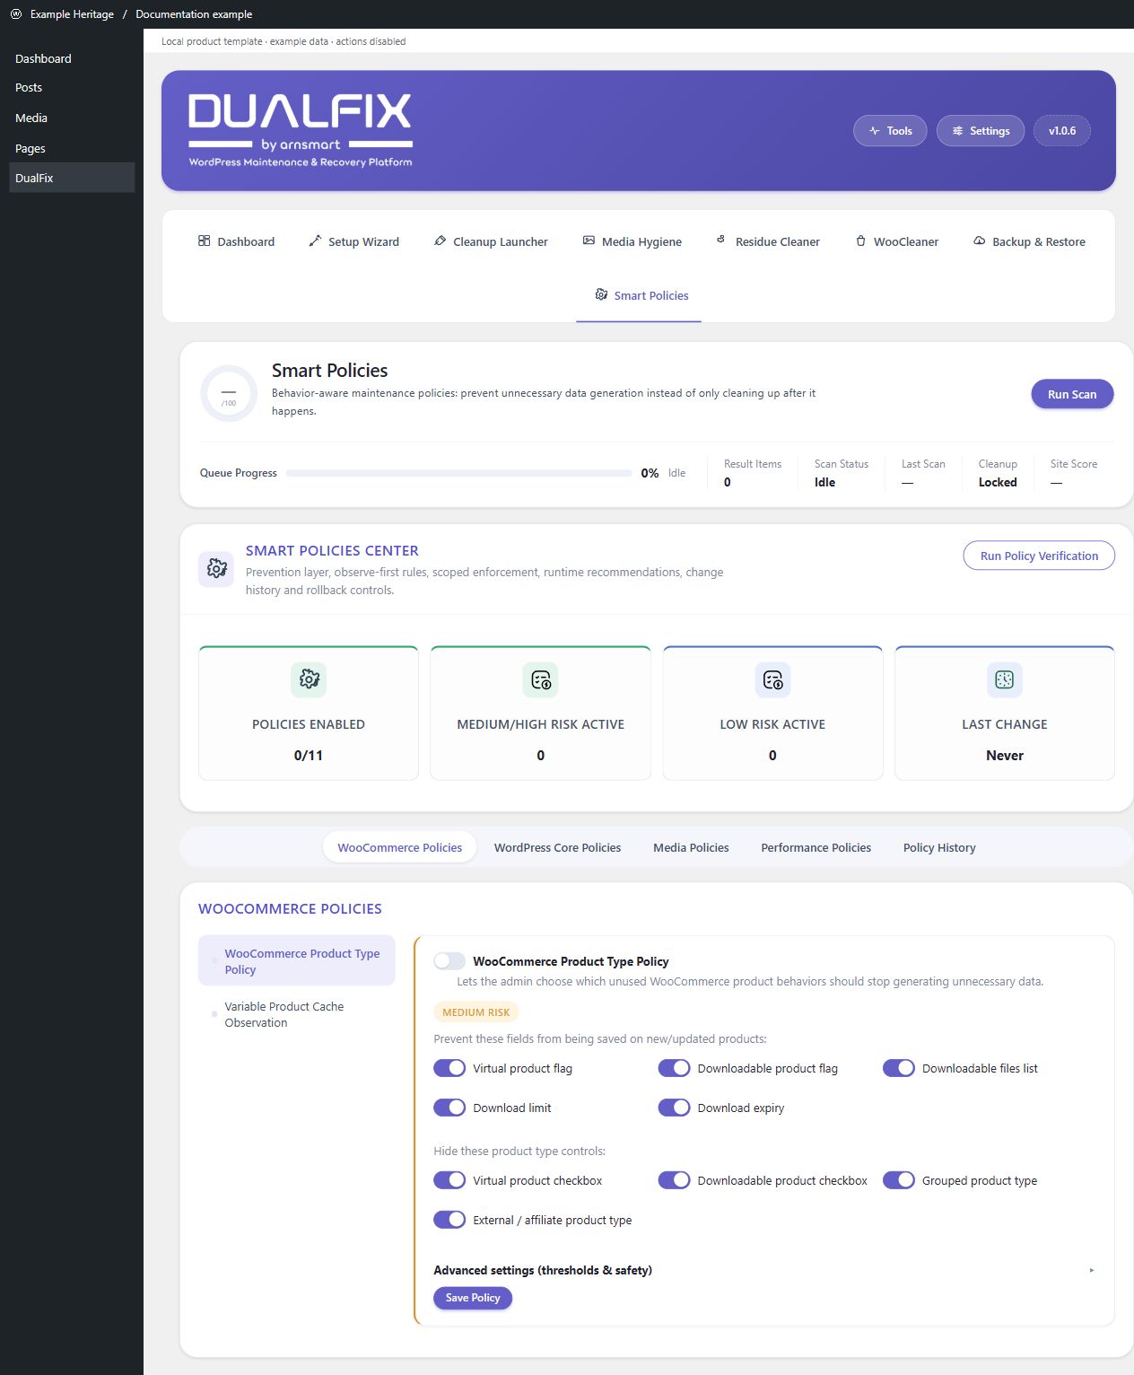Screen dimensions: 1134x1375
Task: Expand Advanced settings (thresholds & safety)
Action: pos(763,1270)
